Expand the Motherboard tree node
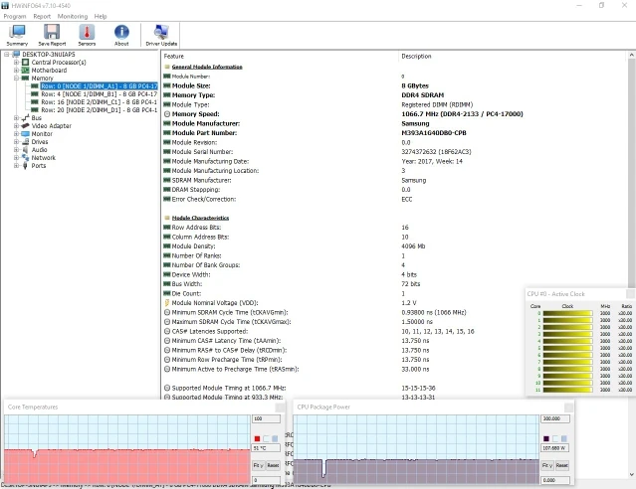 pyautogui.click(x=16, y=71)
